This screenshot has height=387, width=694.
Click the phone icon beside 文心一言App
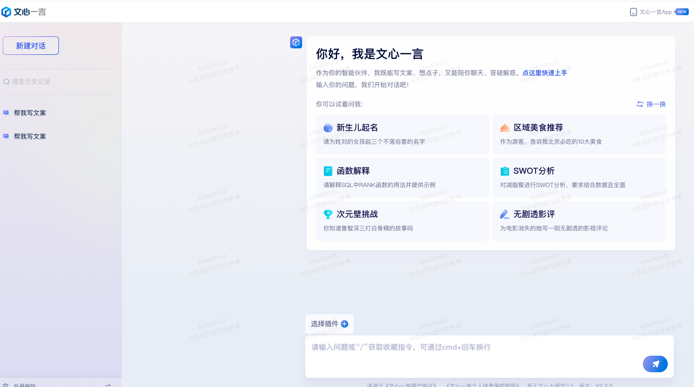point(633,12)
